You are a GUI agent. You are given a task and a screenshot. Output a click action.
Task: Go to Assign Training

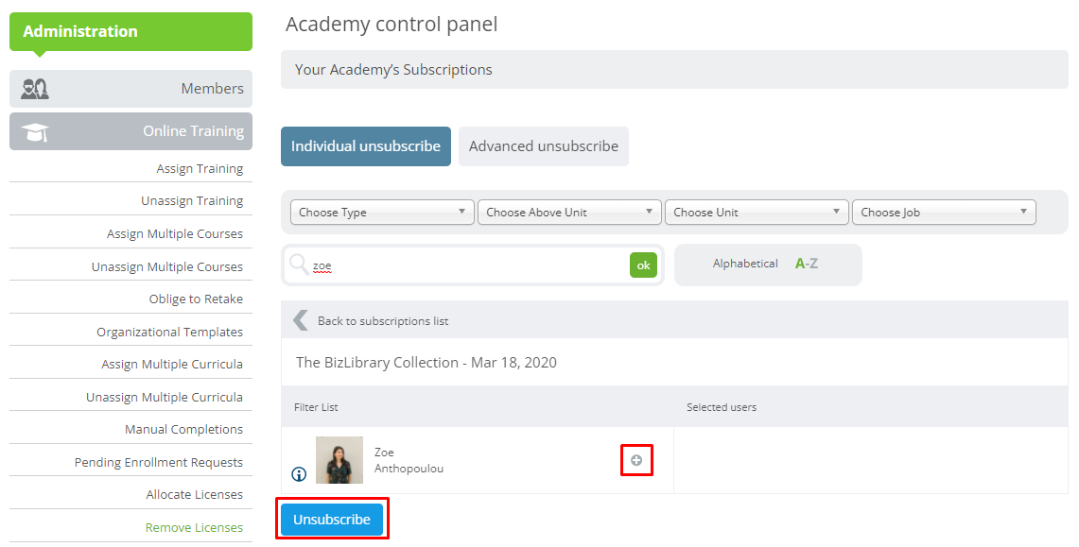tap(200, 169)
